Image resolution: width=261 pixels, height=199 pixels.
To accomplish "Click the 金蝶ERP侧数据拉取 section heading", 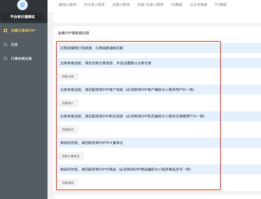I will [73, 33].
